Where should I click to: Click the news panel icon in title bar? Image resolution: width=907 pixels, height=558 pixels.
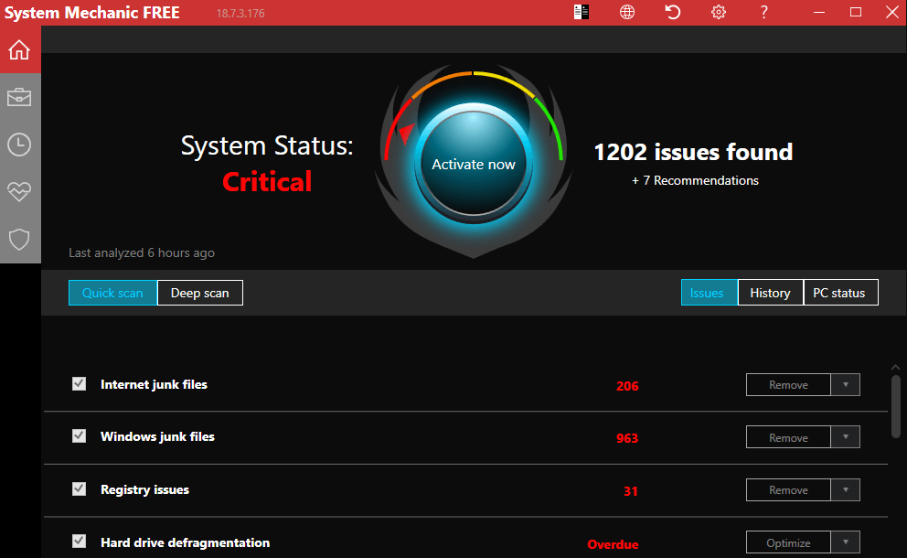[x=582, y=12]
